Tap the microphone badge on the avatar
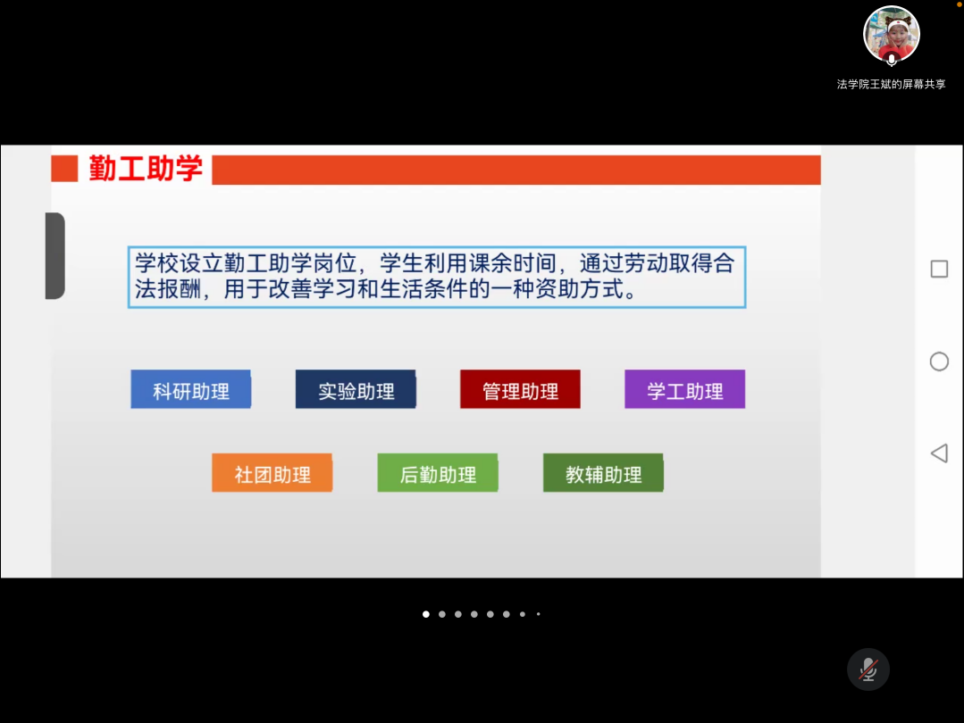The image size is (964, 723). click(x=892, y=60)
